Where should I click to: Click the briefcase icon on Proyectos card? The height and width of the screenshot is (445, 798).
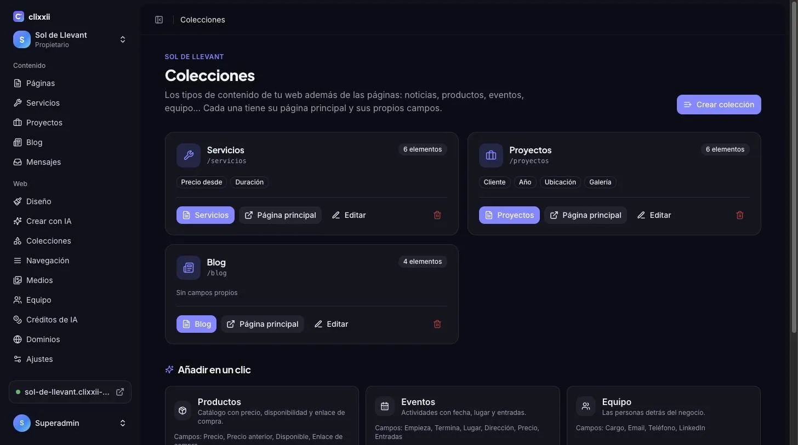click(491, 155)
